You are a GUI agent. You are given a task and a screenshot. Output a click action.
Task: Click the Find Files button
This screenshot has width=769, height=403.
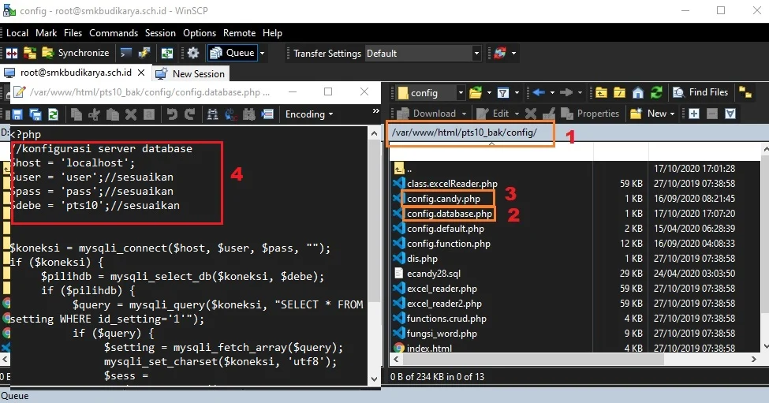[700, 92]
